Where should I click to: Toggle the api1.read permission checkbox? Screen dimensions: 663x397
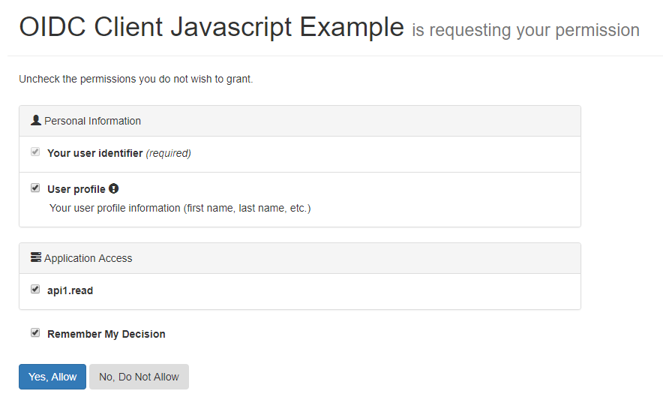35,290
